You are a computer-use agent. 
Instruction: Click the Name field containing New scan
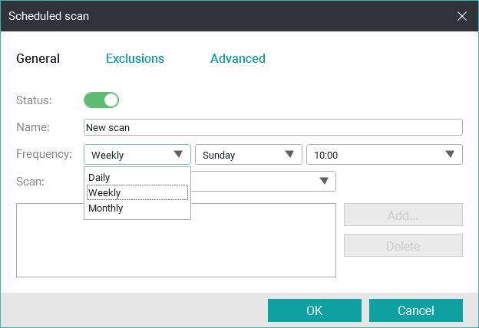[x=273, y=127]
